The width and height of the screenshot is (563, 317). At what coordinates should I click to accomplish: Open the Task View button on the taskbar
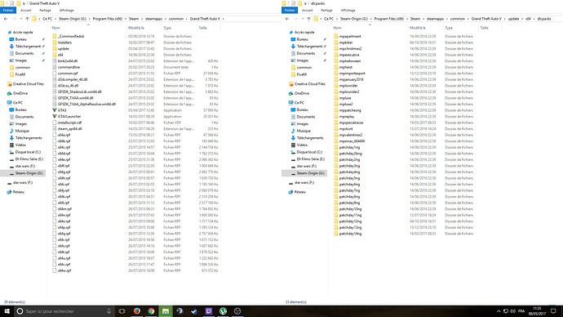click(122, 311)
